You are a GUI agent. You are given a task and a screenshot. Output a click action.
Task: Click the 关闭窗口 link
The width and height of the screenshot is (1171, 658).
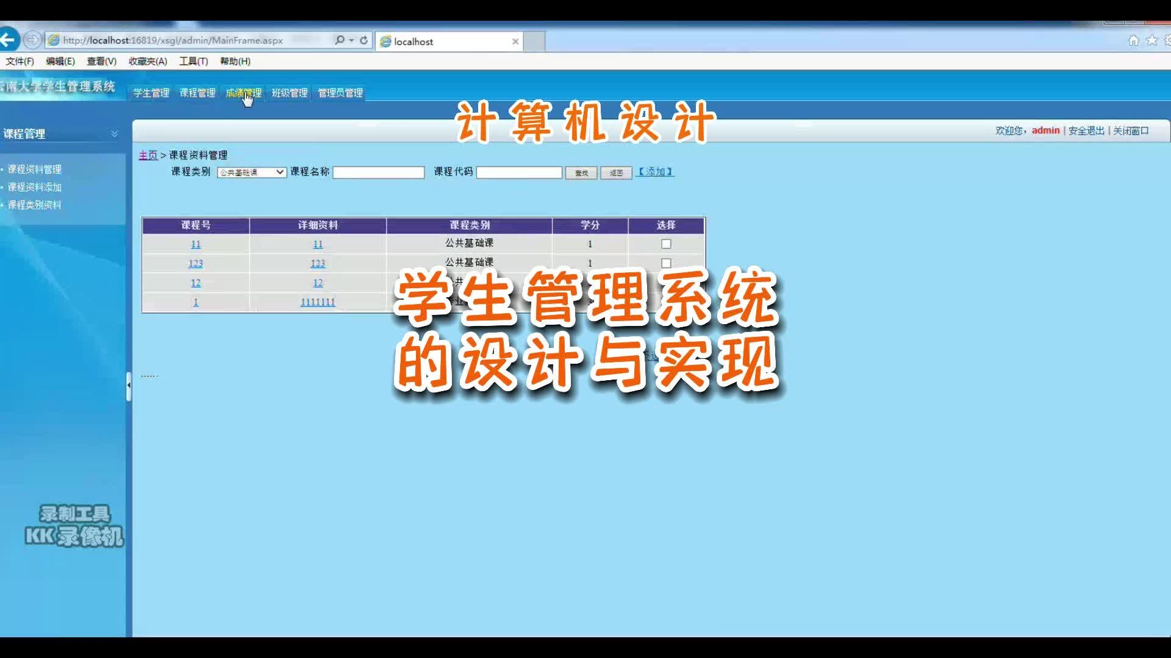click(1131, 130)
